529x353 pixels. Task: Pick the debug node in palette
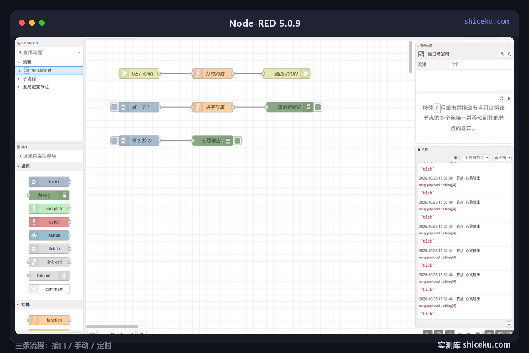click(49, 195)
